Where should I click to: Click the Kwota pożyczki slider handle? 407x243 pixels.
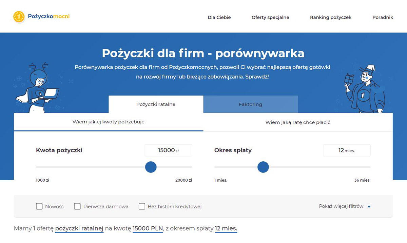click(151, 167)
